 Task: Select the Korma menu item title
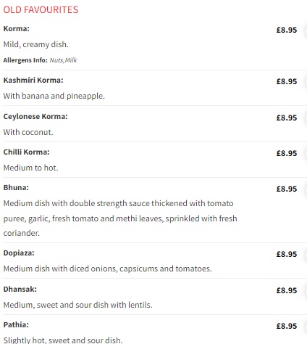pyautogui.click(x=17, y=29)
